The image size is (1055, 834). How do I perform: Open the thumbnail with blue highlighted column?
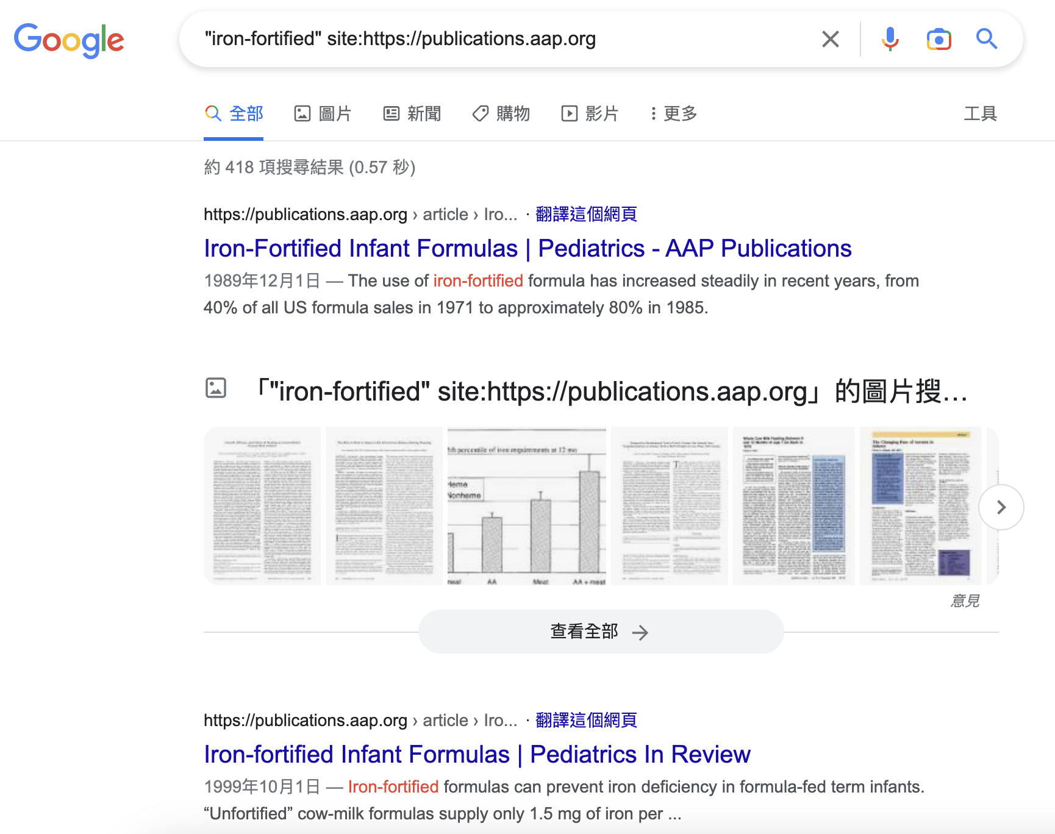794,506
